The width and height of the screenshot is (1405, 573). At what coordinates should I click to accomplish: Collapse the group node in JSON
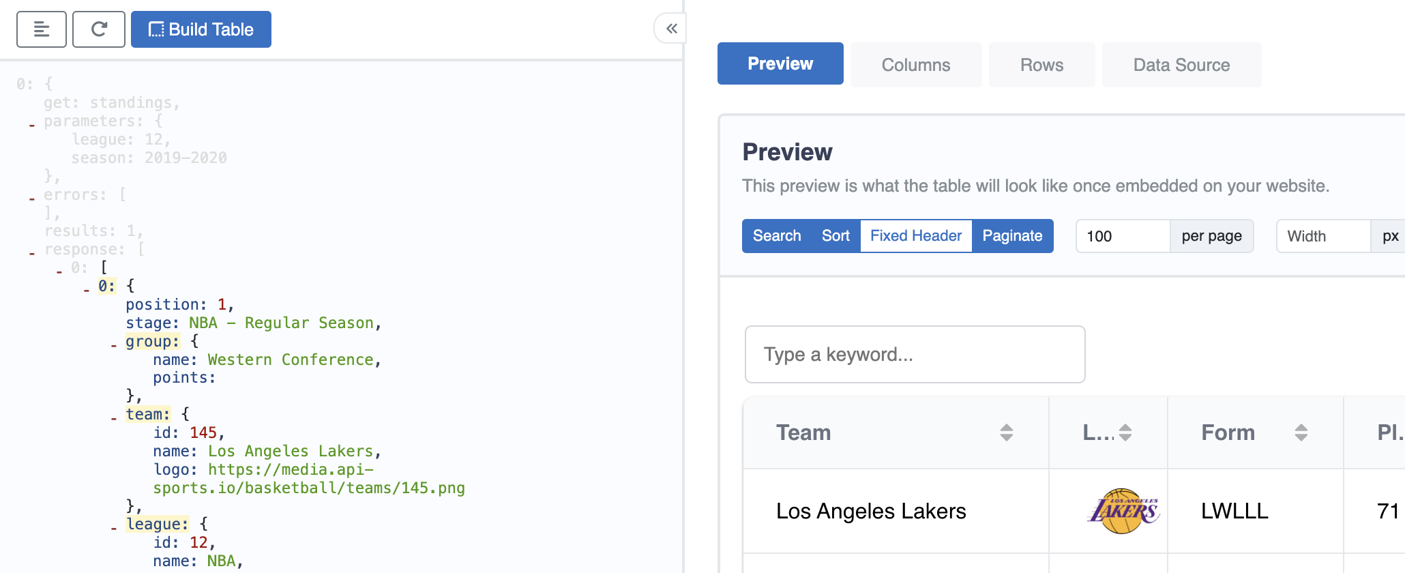tap(113, 344)
